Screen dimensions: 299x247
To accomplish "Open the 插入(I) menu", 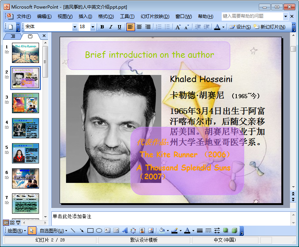I will [86, 16].
